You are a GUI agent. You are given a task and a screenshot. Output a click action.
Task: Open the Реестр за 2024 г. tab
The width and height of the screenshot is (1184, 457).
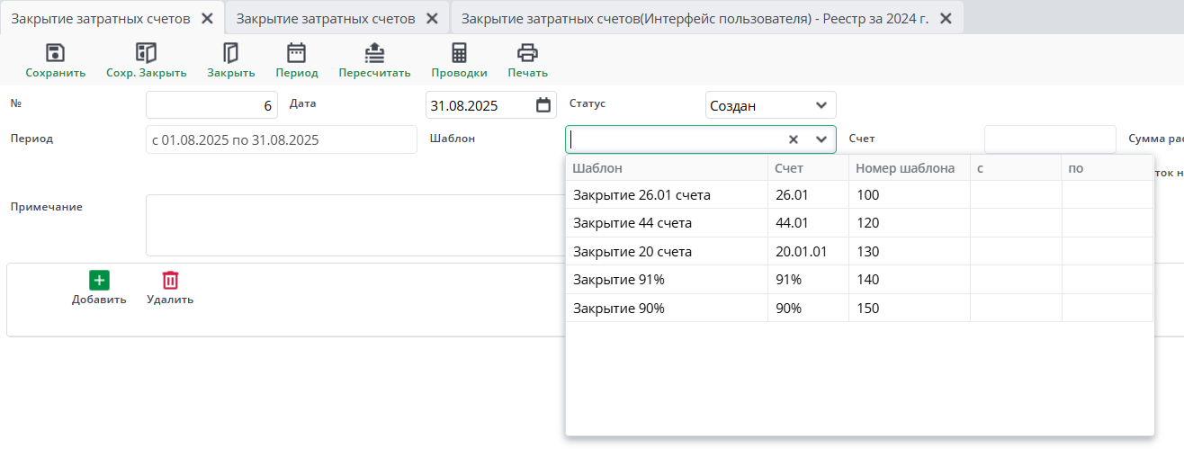click(694, 18)
